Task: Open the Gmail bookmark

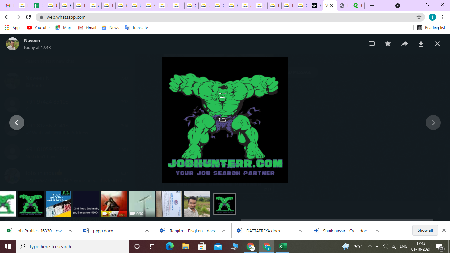Action: [x=87, y=28]
